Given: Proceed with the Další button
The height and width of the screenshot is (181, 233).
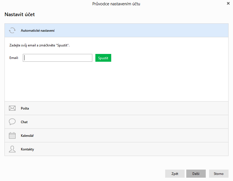Looking at the screenshot, I should tap(196, 174).
